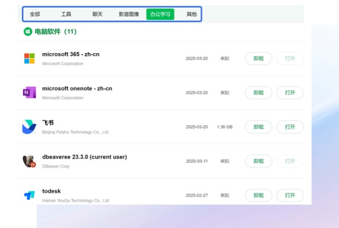Click the todesk app name
The image size is (339, 228).
coord(51,191)
